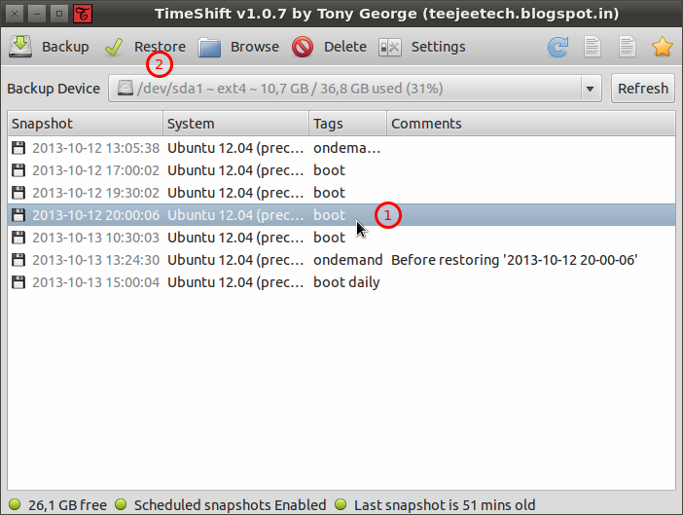Open Settings from the toolbar label
Viewport: 683px width, 515px height.
(x=439, y=47)
